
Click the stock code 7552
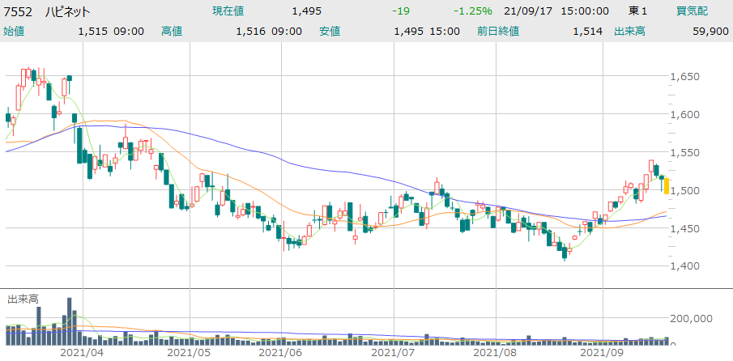[x=19, y=11]
